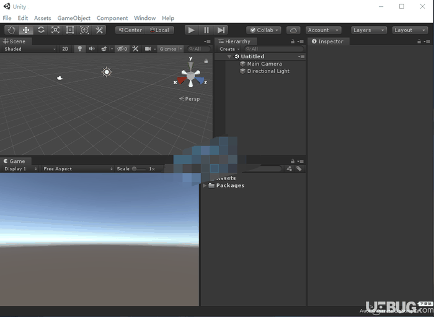434x317 pixels.
Task: Step one frame forward
Action: [x=221, y=30]
